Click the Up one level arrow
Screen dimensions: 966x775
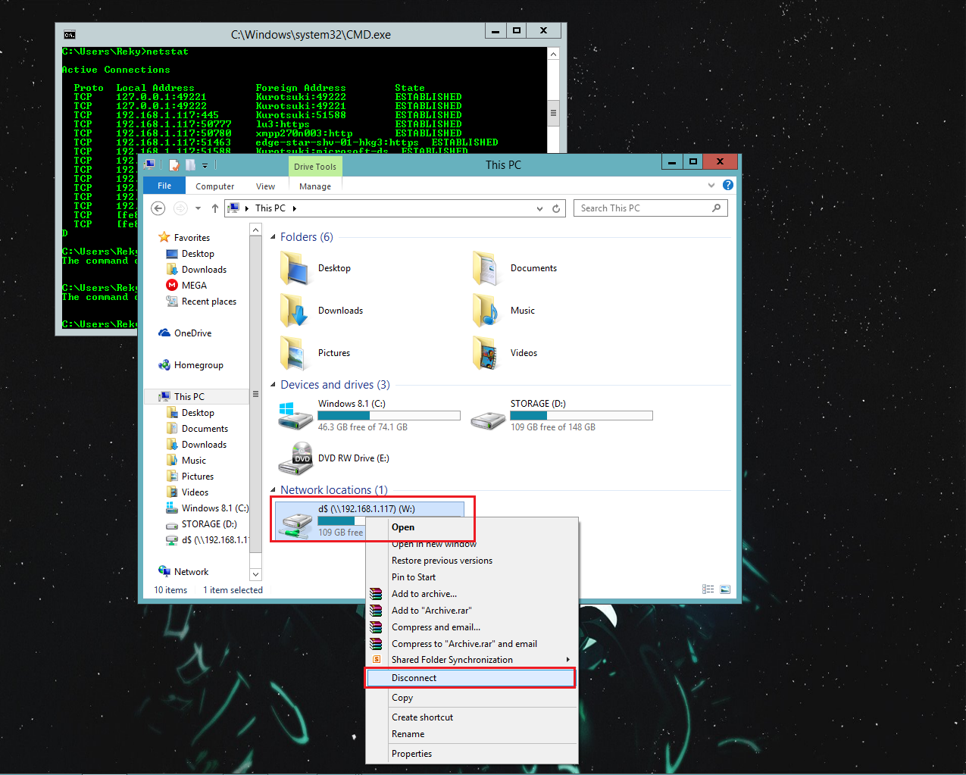point(215,208)
